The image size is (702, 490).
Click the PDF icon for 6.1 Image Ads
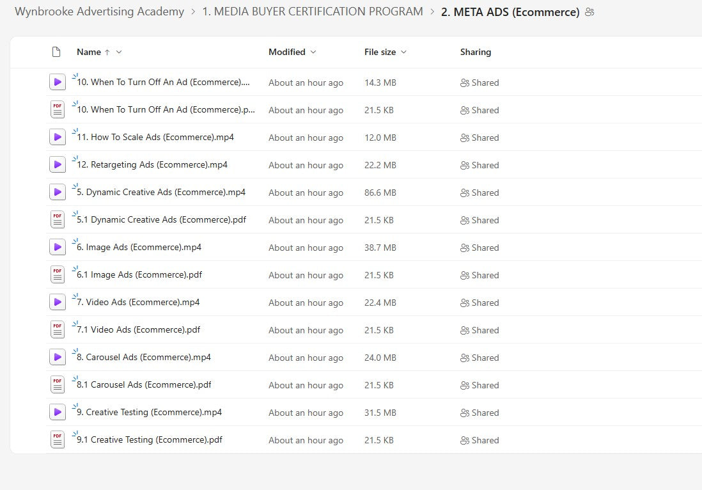pyautogui.click(x=58, y=274)
